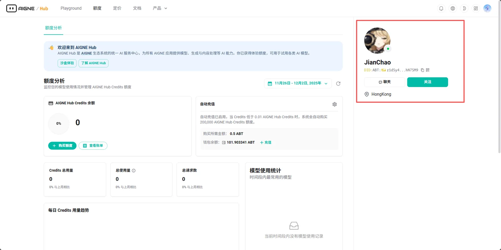
Task: Select the 额度分析 tab
Action: coord(54,28)
